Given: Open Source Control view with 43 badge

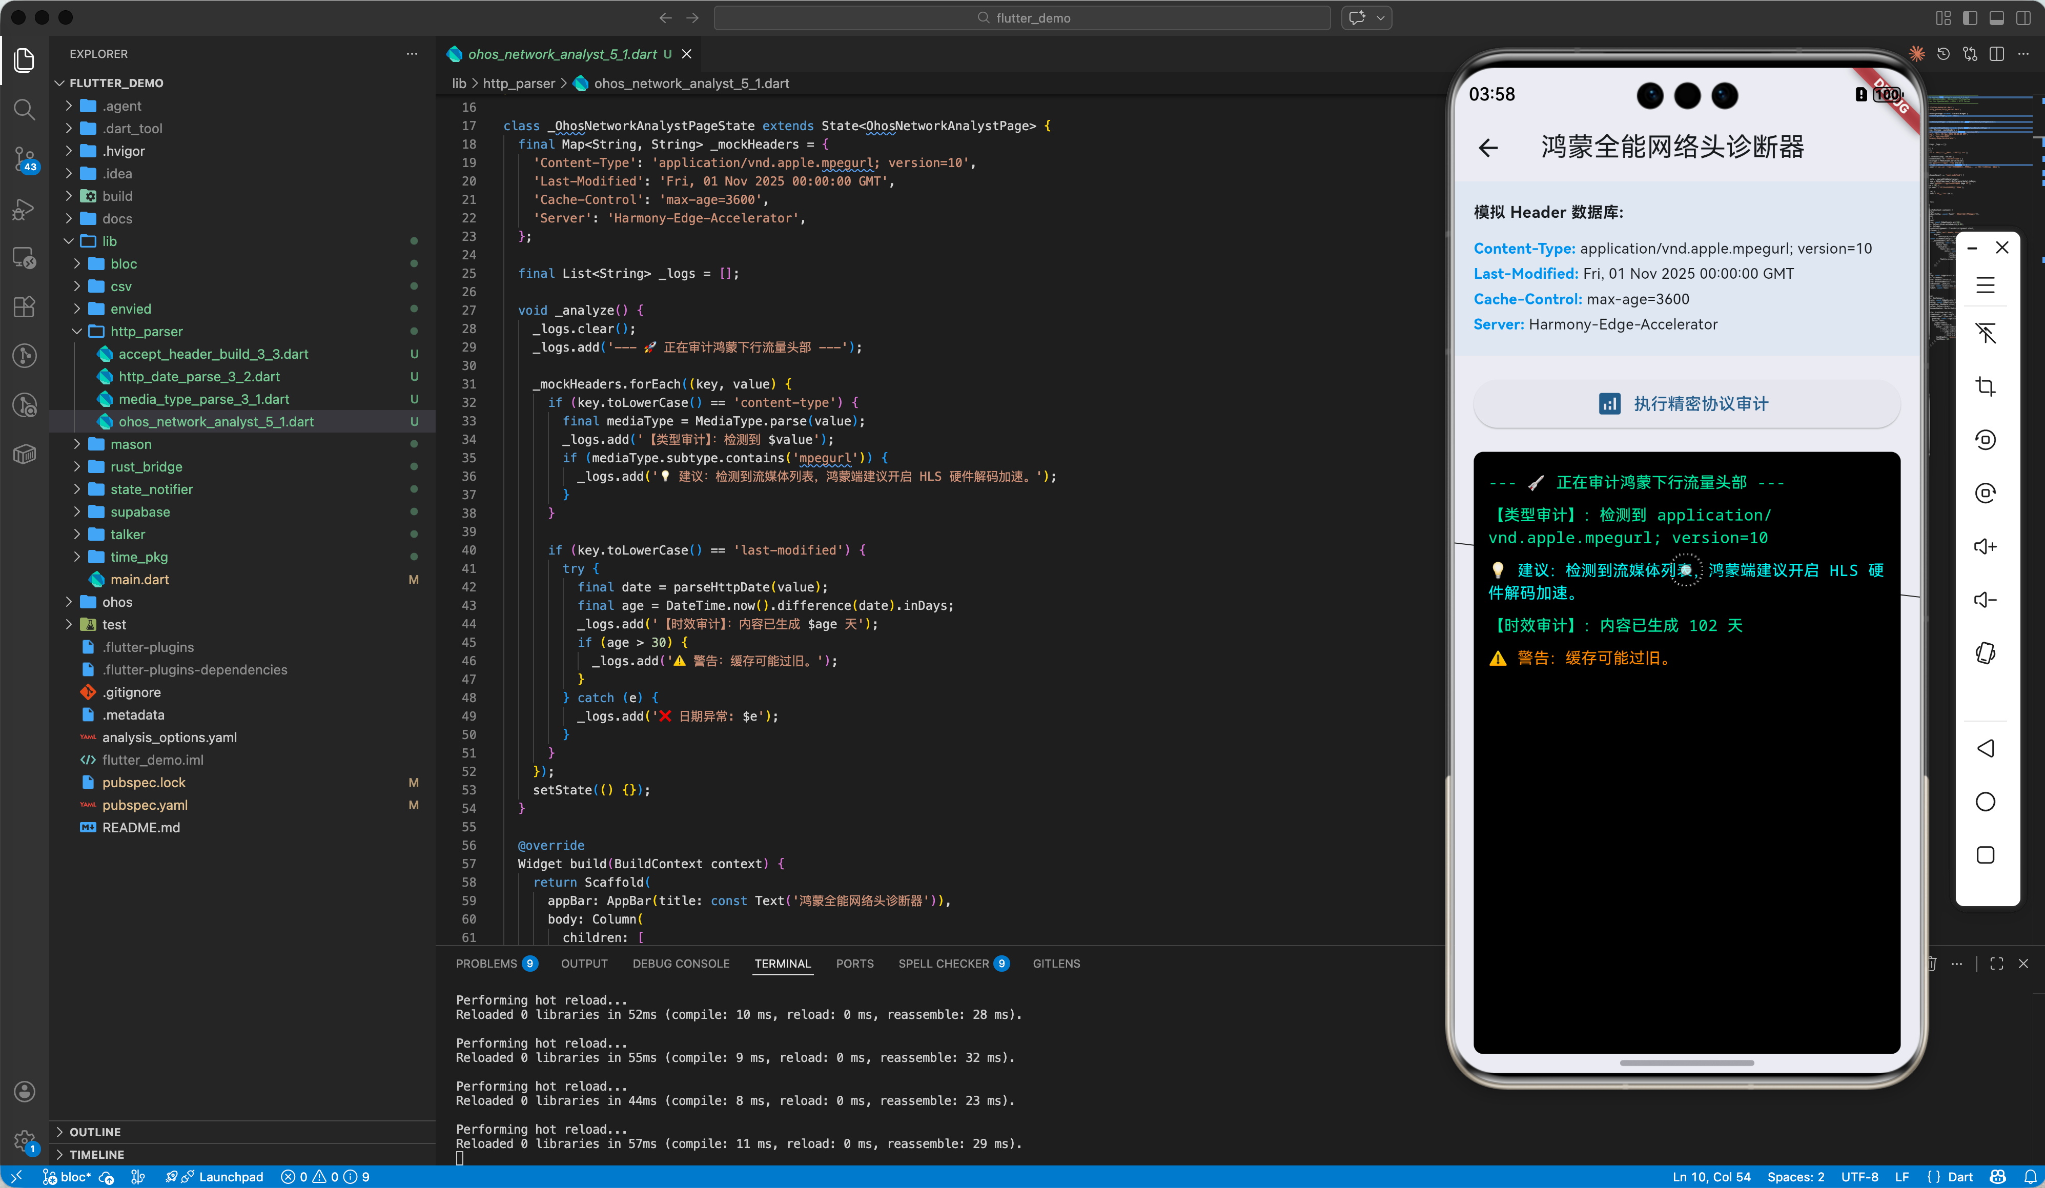Looking at the screenshot, I should pyautogui.click(x=25, y=158).
